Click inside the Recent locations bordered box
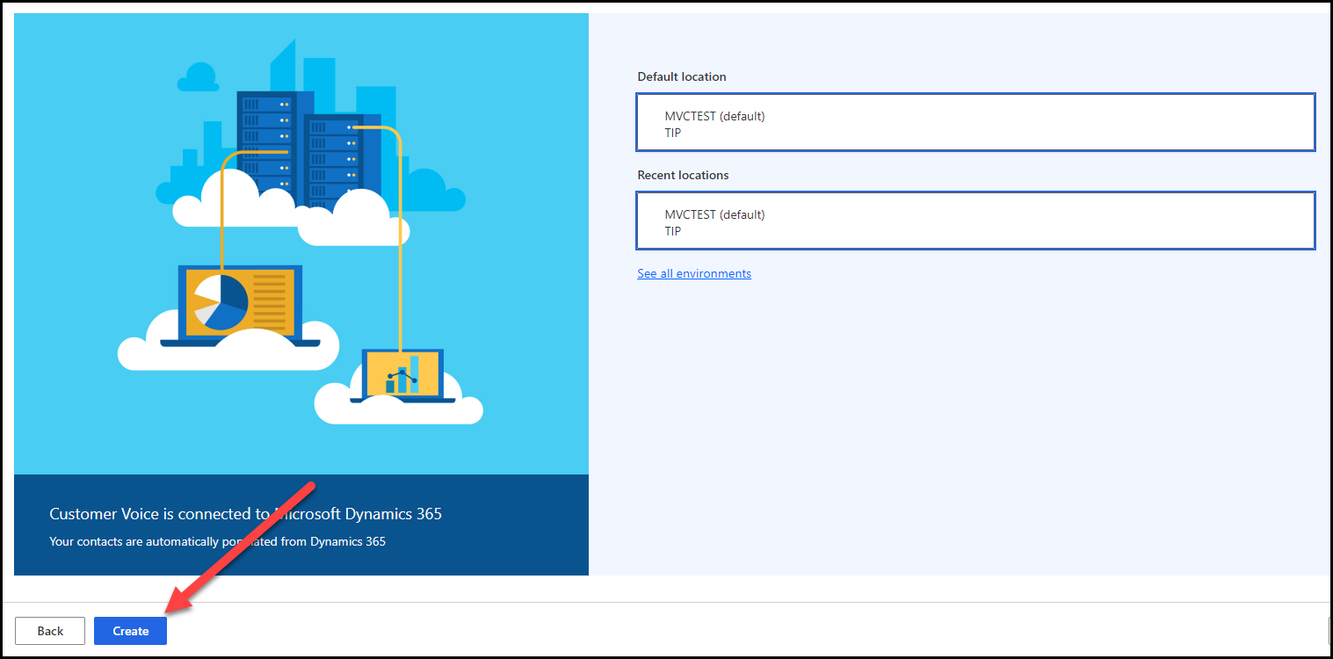Image resolution: width=1333 pixels, height=659 pixels. coord(974,221)
